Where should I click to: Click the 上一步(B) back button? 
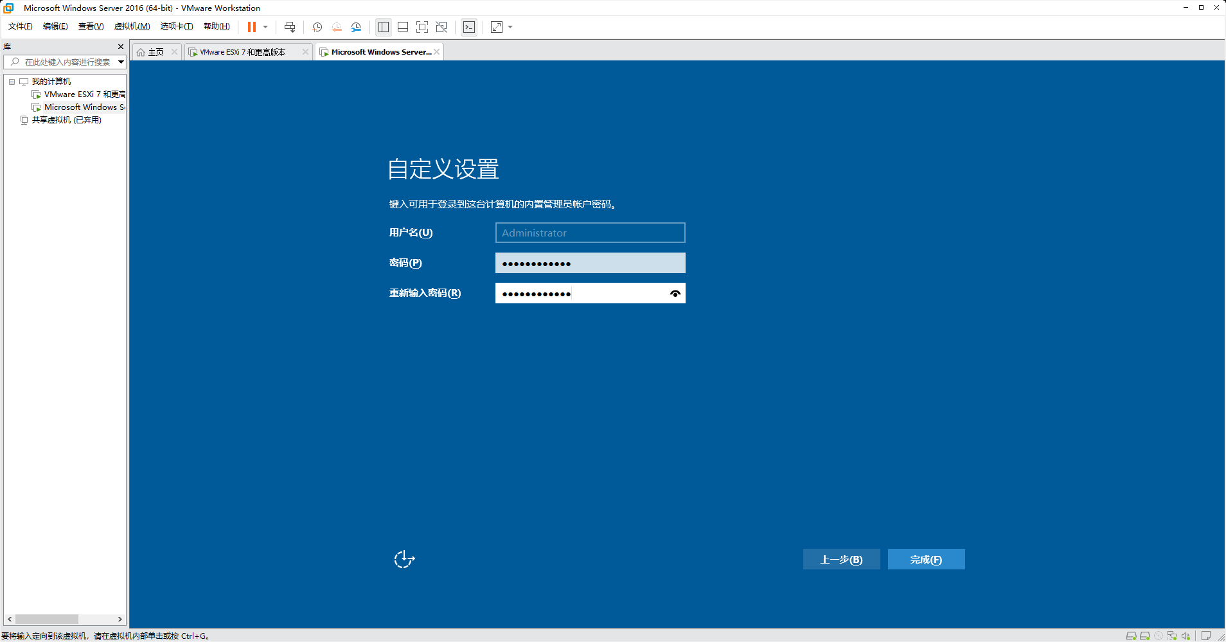click(x=841, y=559)
